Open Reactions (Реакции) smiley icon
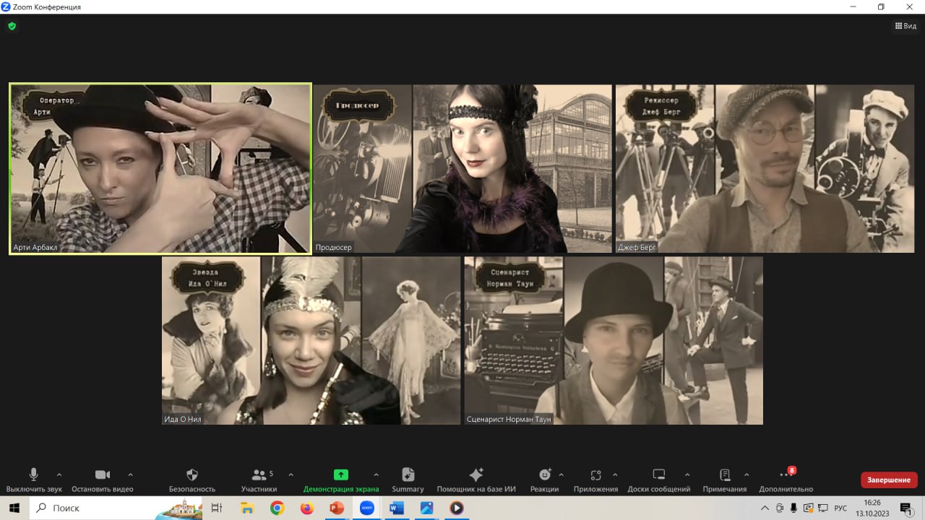The width and height of the screenshot is (925, 520). 545,475
